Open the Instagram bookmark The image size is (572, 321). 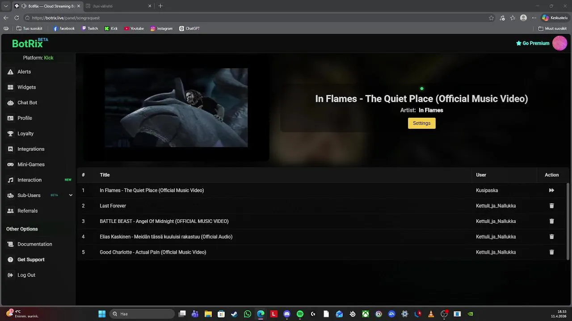(x=161, y=29)
